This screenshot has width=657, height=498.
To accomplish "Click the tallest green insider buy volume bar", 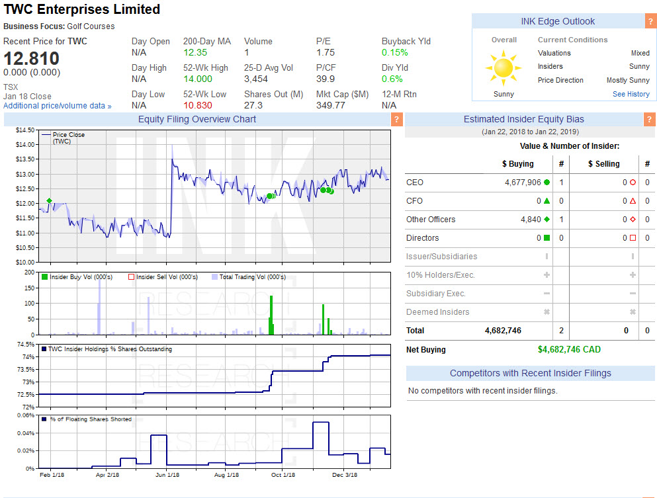I will pos(271,315).
